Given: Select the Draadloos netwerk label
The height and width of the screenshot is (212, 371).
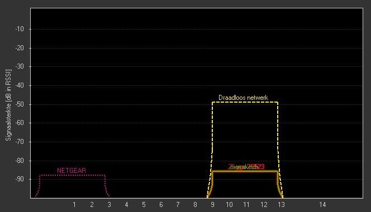Looking at the screenshot, I should [x=243, y=98].
